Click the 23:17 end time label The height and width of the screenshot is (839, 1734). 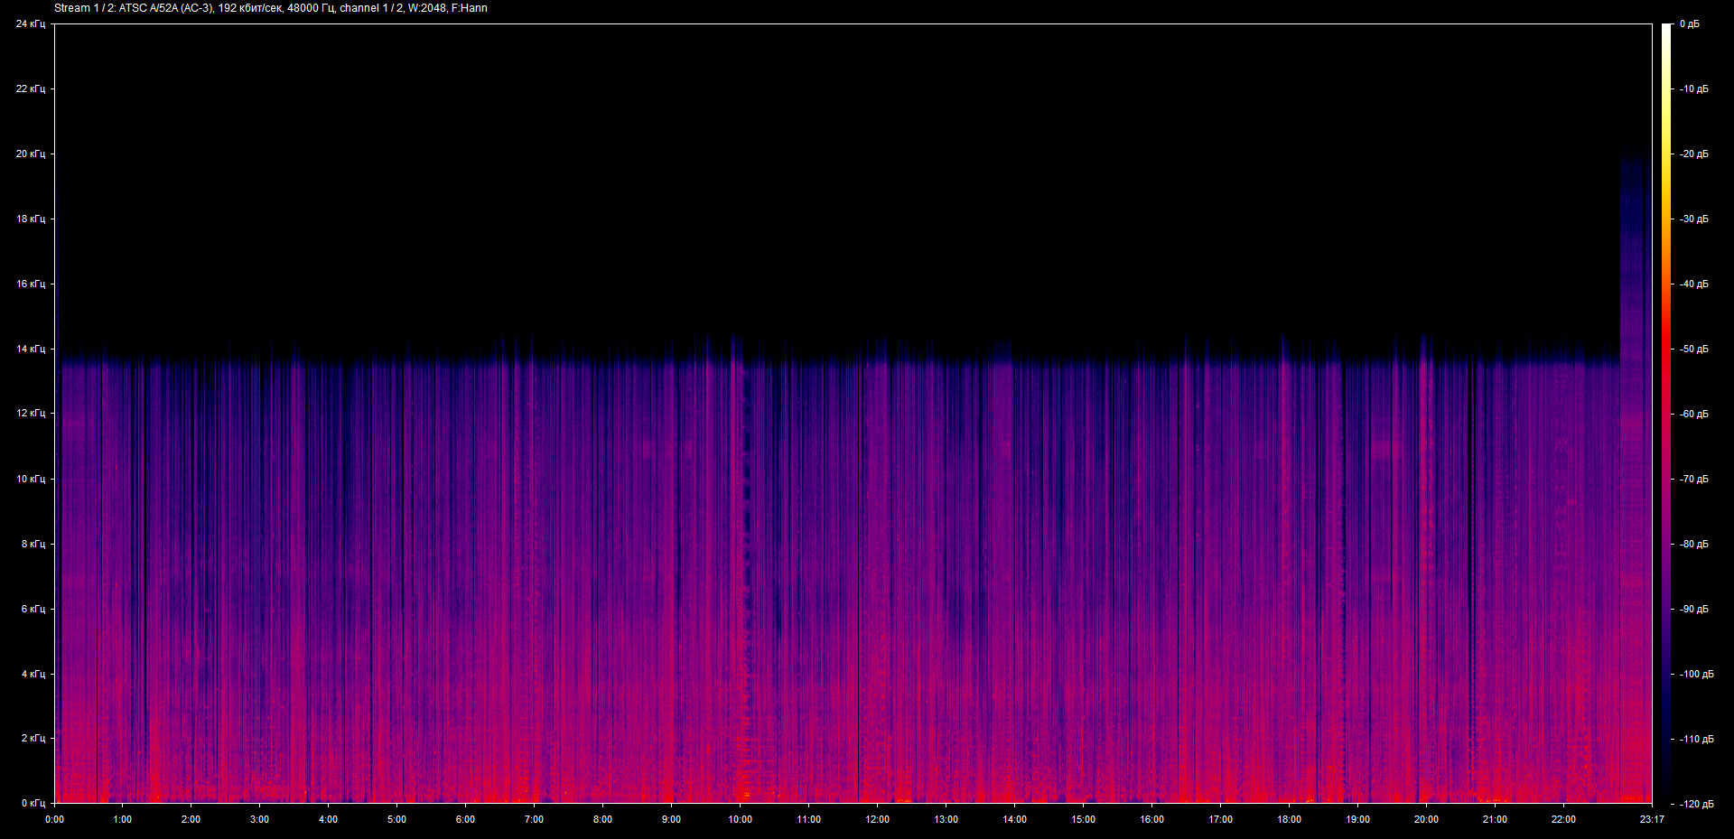tap(1652, 819)
